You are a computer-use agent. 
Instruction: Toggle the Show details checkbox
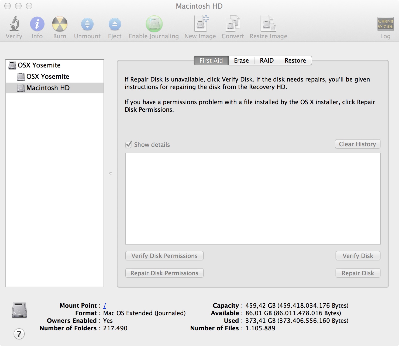129,144
